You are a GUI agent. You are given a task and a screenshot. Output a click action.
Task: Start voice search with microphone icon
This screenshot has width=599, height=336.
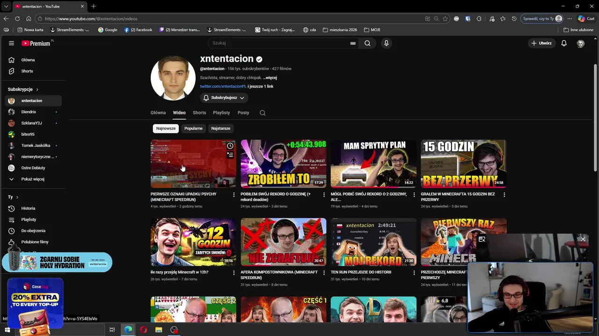tap(386, 43)
